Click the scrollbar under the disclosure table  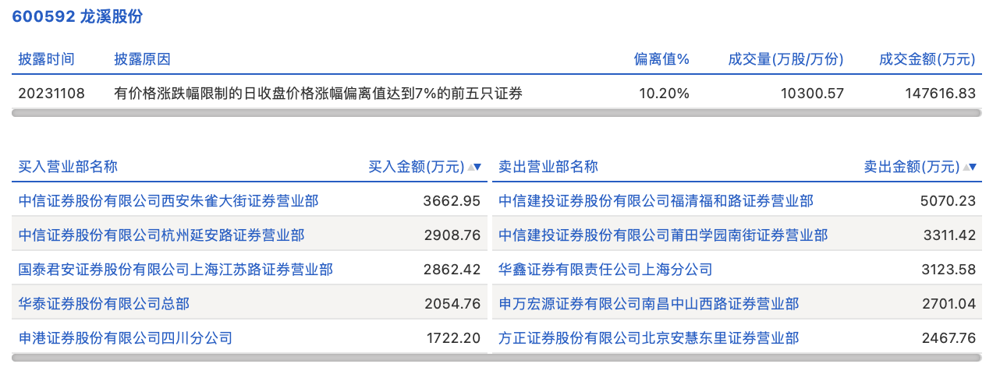point(497,113)
